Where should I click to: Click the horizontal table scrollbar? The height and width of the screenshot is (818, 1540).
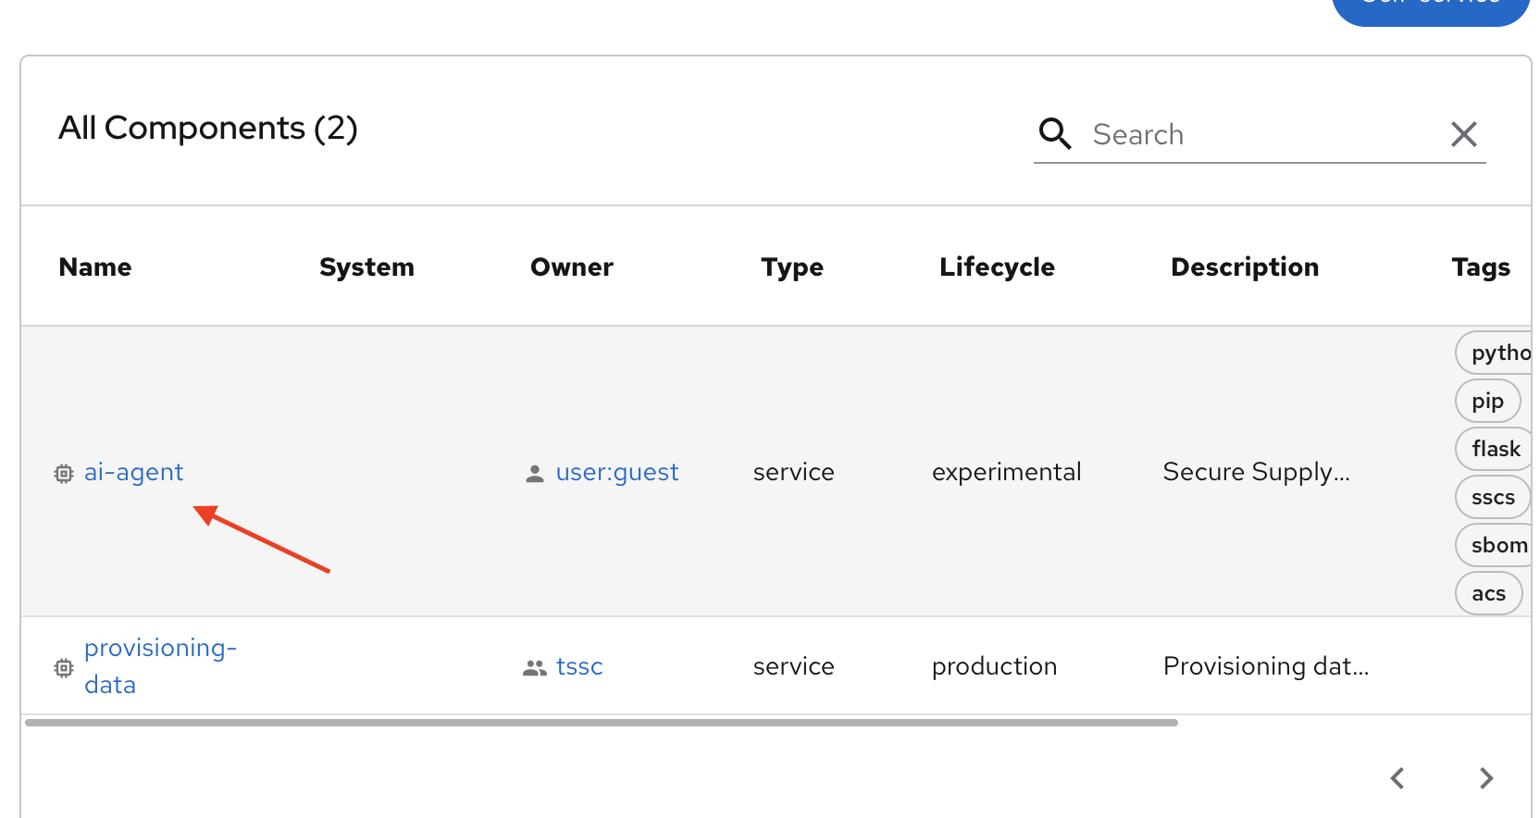click(602, 723)
